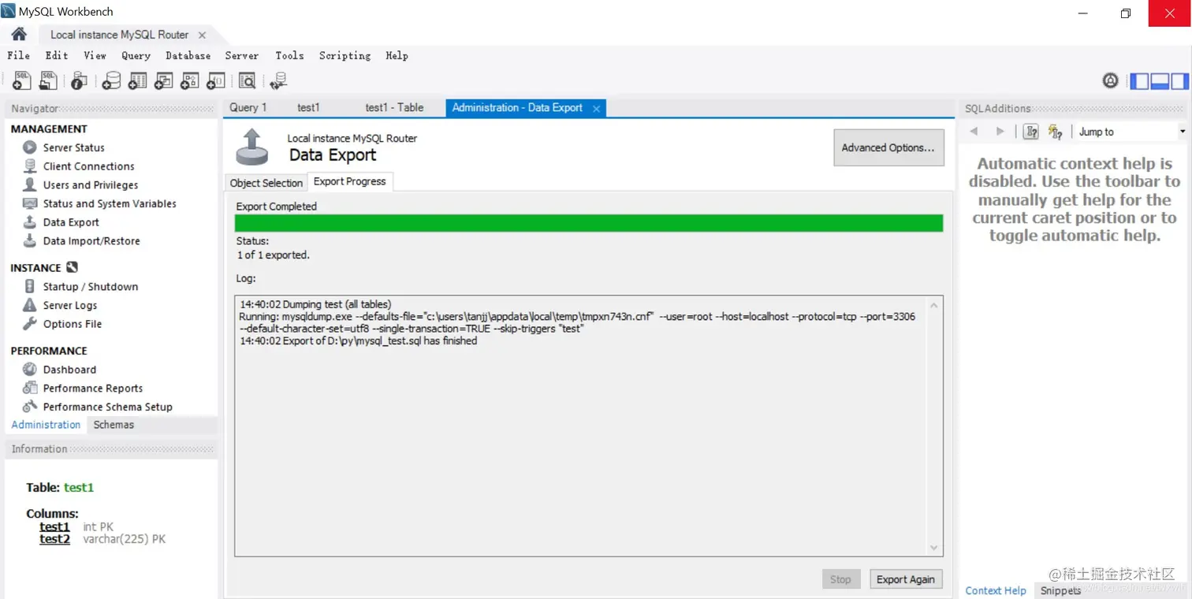Click the test1 table name link
The image size is (1192, 599).
(79, 487)
